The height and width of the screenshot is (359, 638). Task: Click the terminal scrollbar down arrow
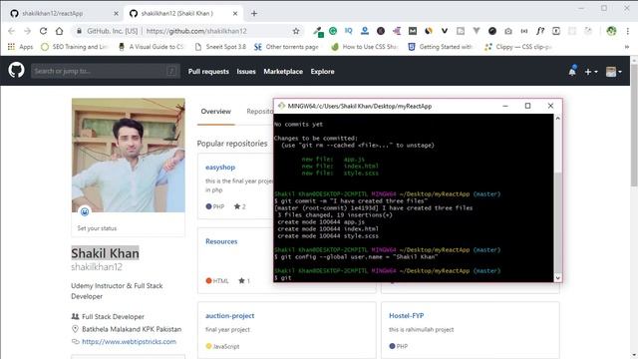558,277
